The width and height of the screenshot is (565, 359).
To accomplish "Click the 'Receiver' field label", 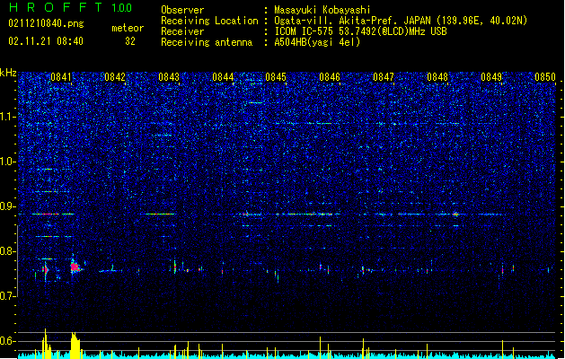I will coord(182,31).
